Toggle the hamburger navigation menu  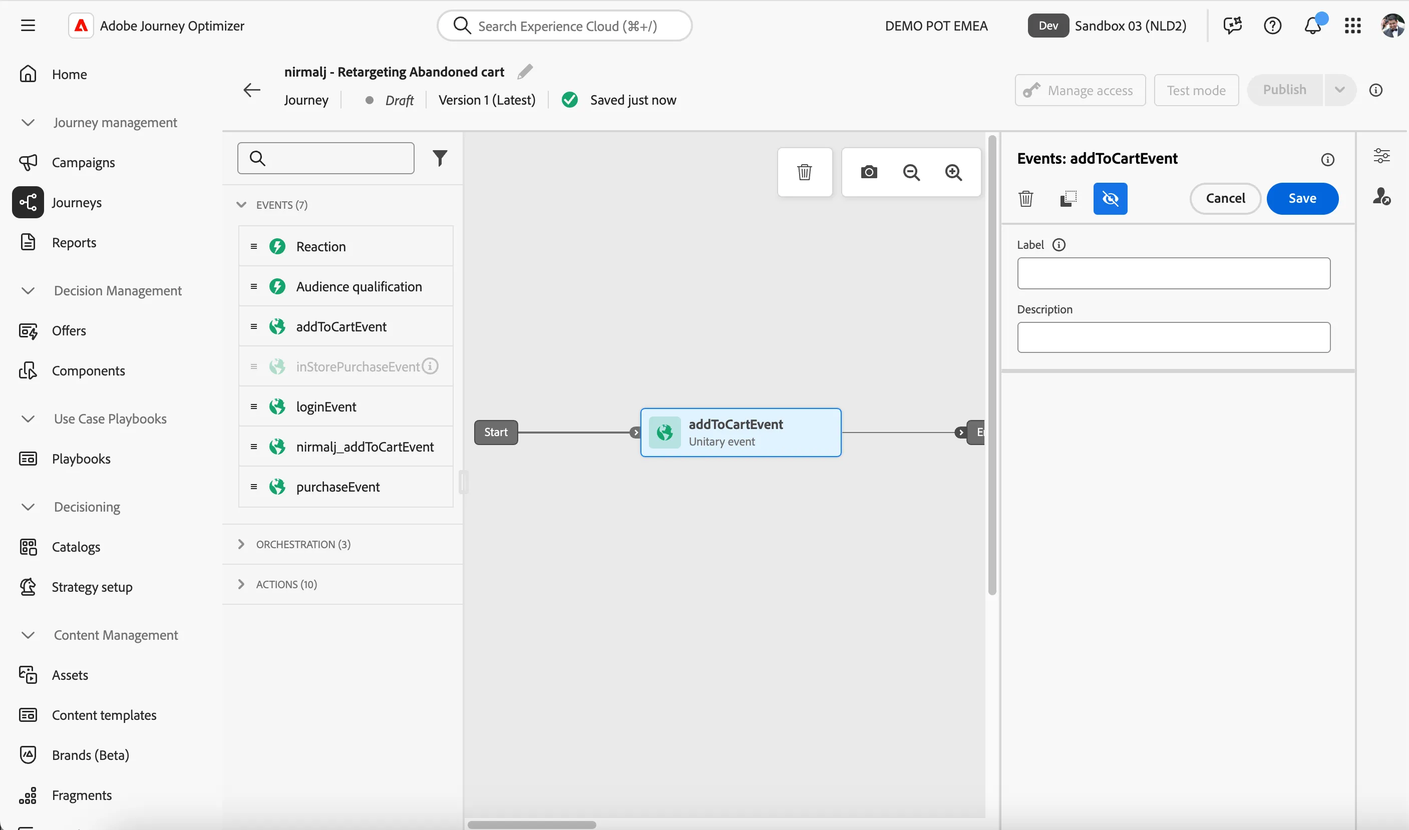pyautogui.click(x=28, y=26)
